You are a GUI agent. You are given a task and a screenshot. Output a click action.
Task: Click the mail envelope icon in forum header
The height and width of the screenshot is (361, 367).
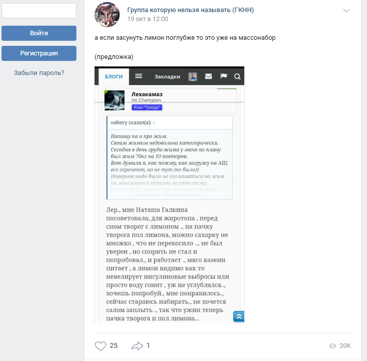(x=208, y=77)
